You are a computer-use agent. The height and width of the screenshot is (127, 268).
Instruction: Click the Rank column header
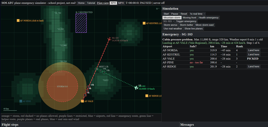click(239, 46)
